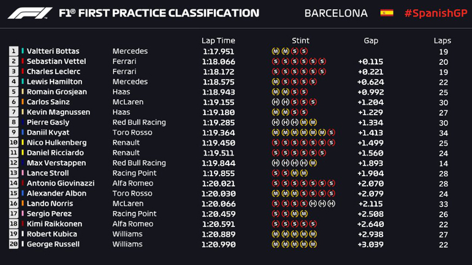Open the #SpanishGP hashtag
This screenshot has height=265, width=472.
click(435, 13)
